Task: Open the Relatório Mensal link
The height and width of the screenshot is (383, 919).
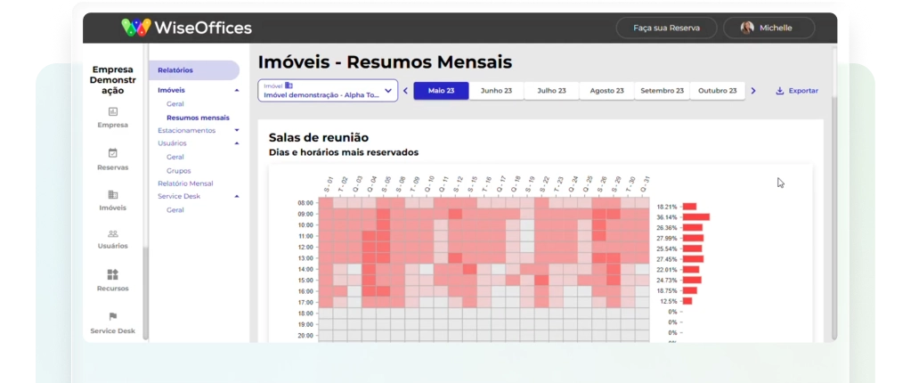Action: [185, 183]
